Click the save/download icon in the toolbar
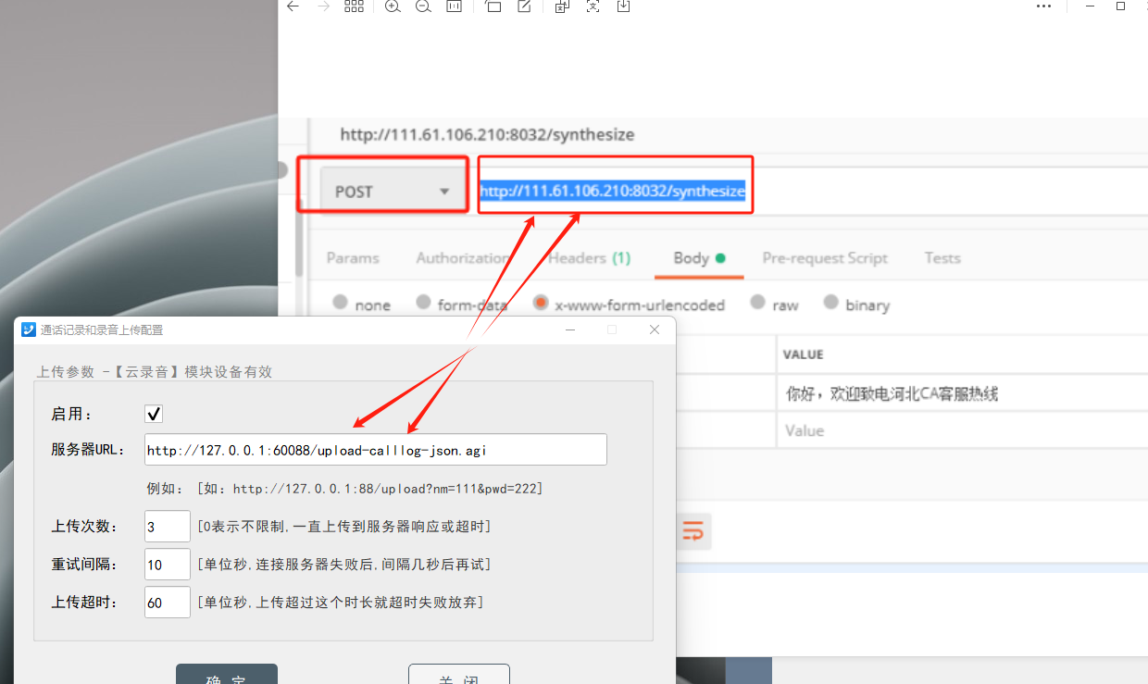Viewport: 1148px width, 684px height. [623, 6]
